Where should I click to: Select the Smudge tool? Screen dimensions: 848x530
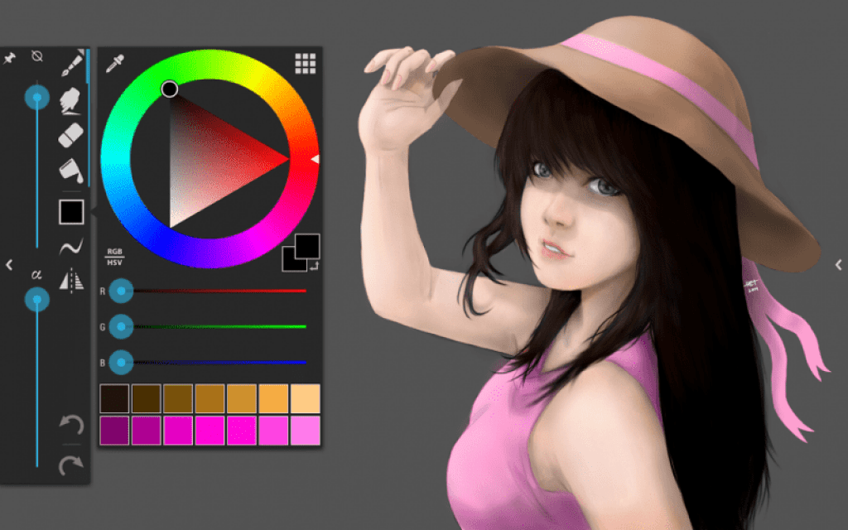70,101
